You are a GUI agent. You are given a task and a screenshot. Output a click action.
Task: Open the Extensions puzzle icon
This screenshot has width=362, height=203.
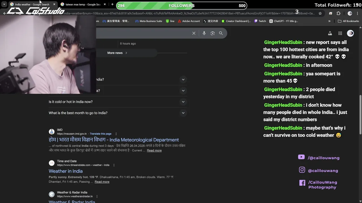click(339, 13)
